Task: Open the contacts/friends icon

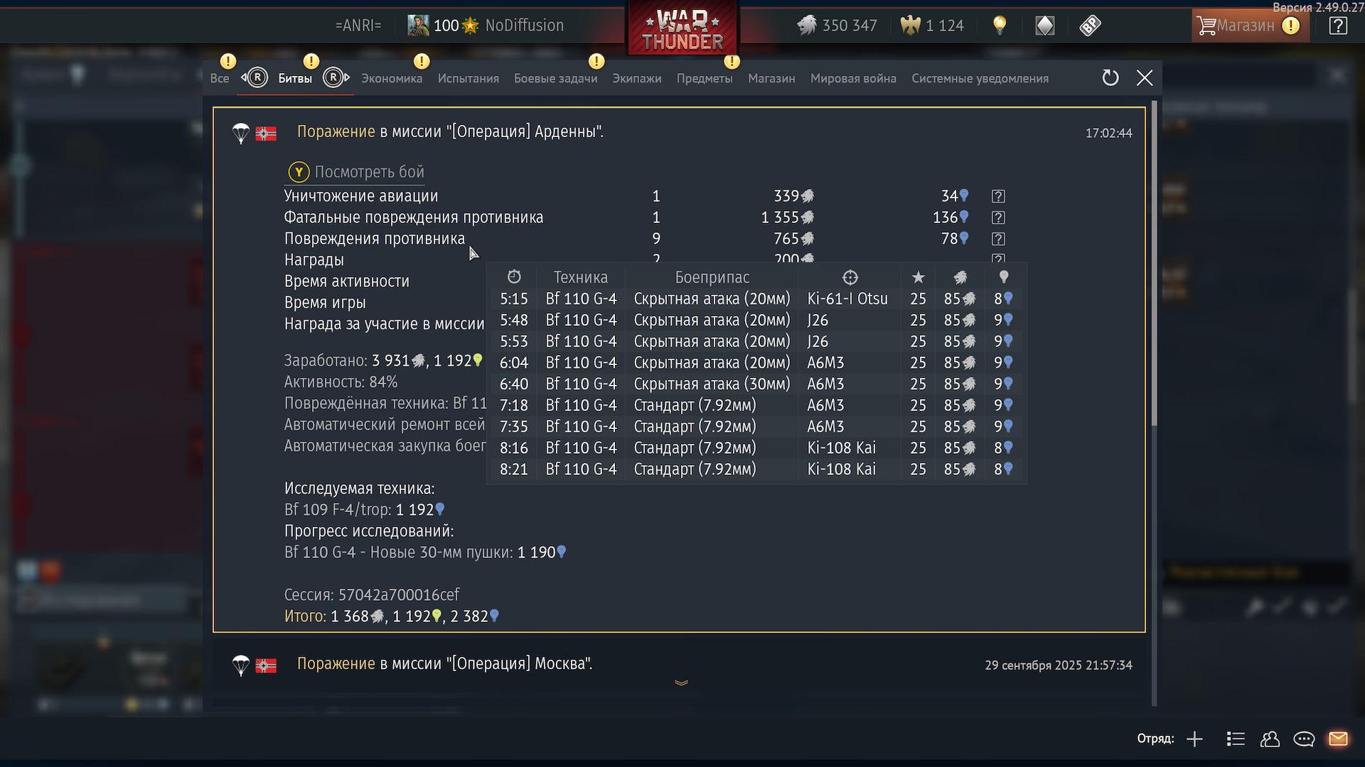Action: (1270, 739)
